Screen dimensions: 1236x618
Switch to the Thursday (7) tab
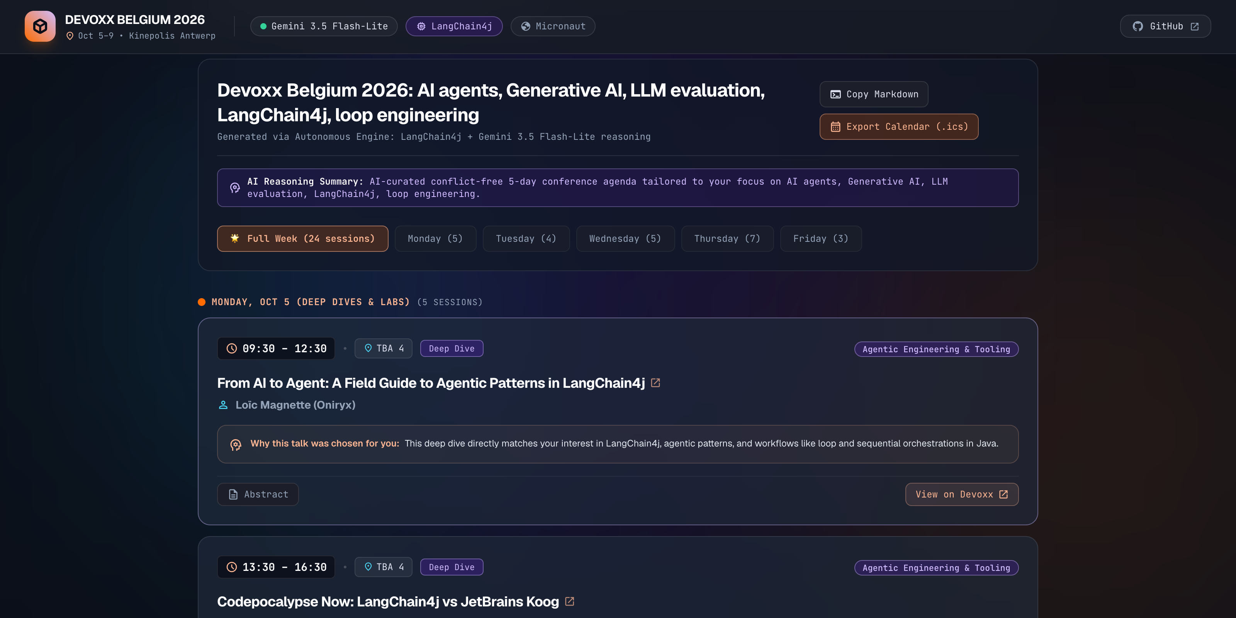(727, 238)
